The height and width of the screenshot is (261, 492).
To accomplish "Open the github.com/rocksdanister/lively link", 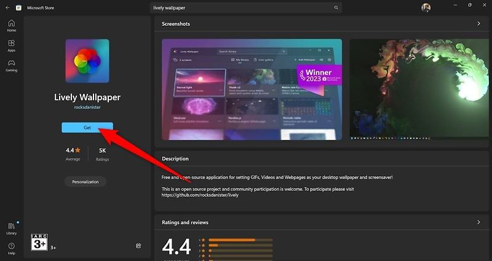I will click(x=200, y=195).
